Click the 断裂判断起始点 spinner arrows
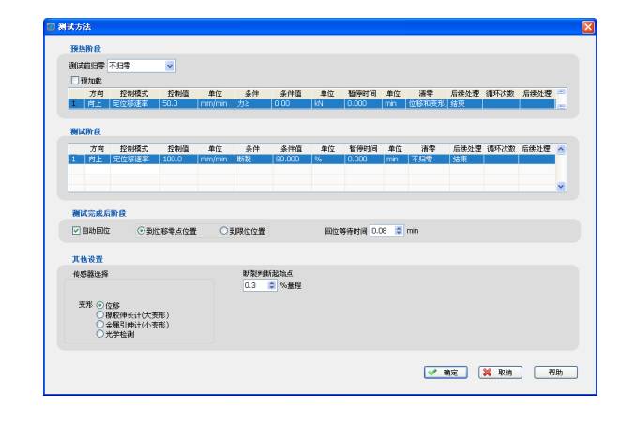Viewport: 635px width, 442px height. point(272,285)
